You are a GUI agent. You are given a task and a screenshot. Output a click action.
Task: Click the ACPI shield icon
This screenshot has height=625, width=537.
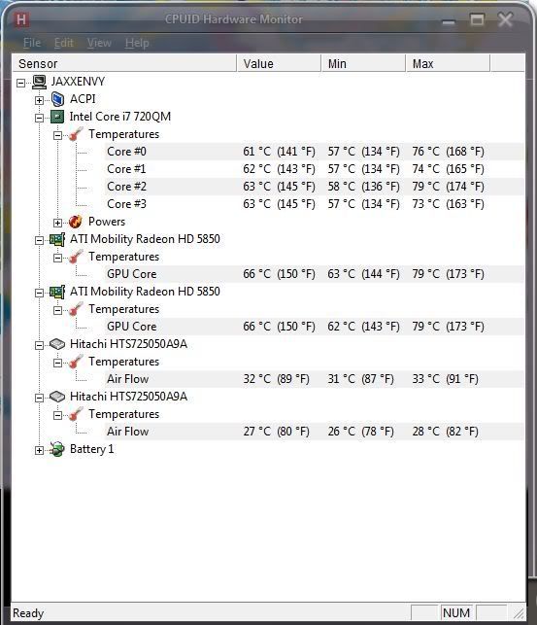click(57, 99)
